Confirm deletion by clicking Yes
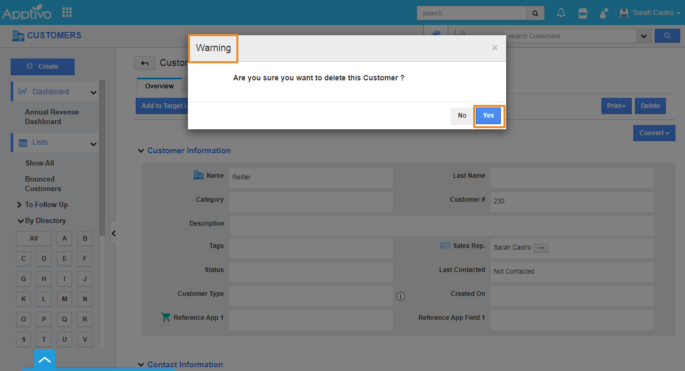 [489, 116]
